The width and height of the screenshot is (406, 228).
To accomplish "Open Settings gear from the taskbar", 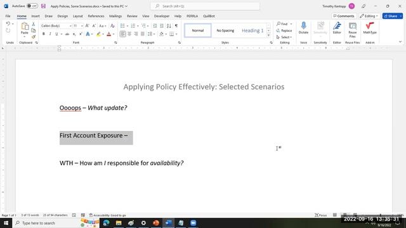I will [x=143, y=223].
